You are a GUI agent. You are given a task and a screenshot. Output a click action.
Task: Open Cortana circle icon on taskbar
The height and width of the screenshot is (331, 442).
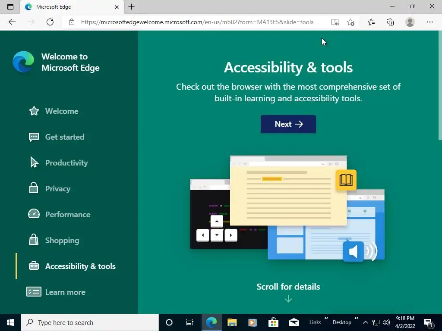tap(169, 322)
